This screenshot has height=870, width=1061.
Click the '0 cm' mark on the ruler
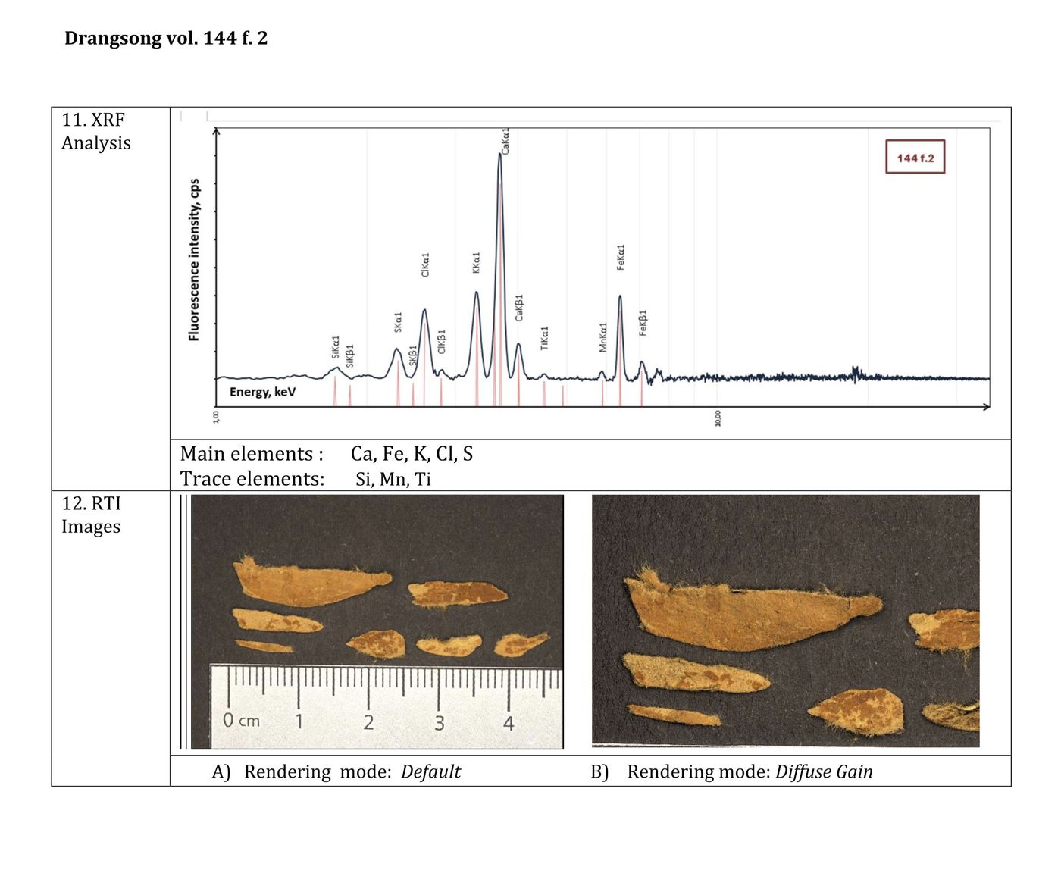click(x=241, y=720)
